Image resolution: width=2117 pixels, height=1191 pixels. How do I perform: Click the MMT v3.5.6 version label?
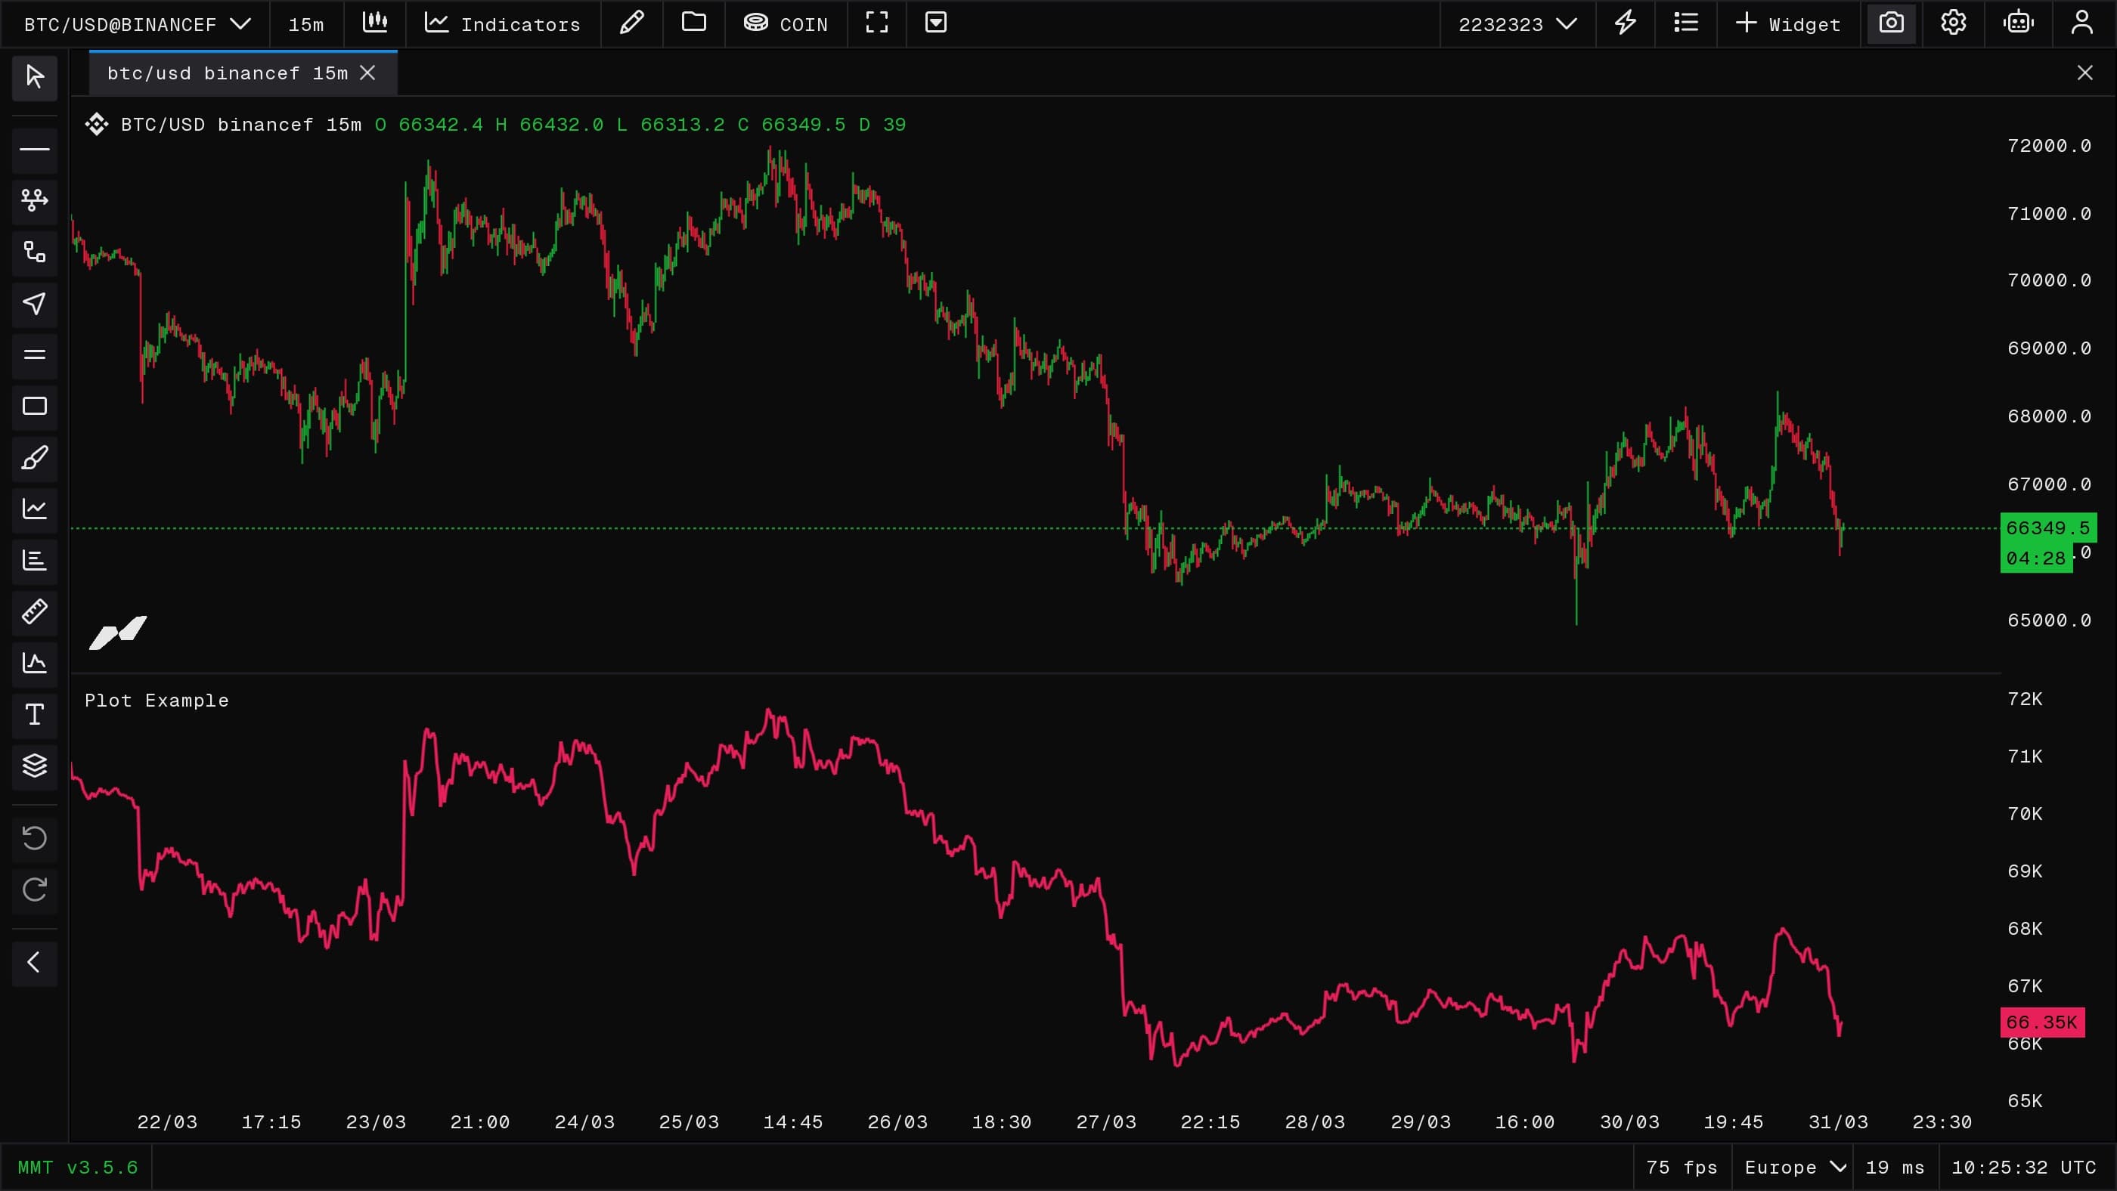[x=78, y=1167]
